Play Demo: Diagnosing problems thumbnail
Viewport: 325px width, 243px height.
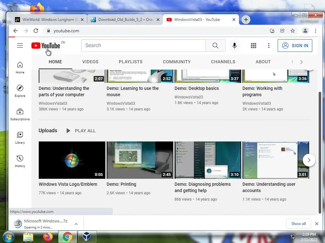tap(208, 160)
